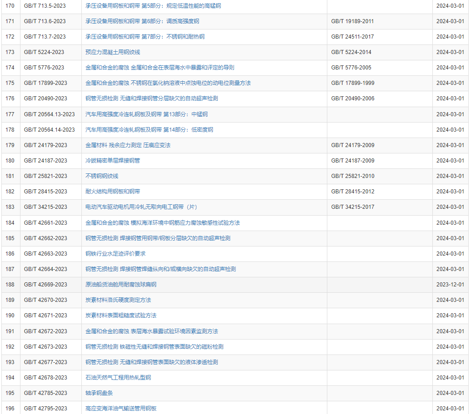Click the 2023-12-01 implementation date
471x414 pixels.
coord(450,285)
